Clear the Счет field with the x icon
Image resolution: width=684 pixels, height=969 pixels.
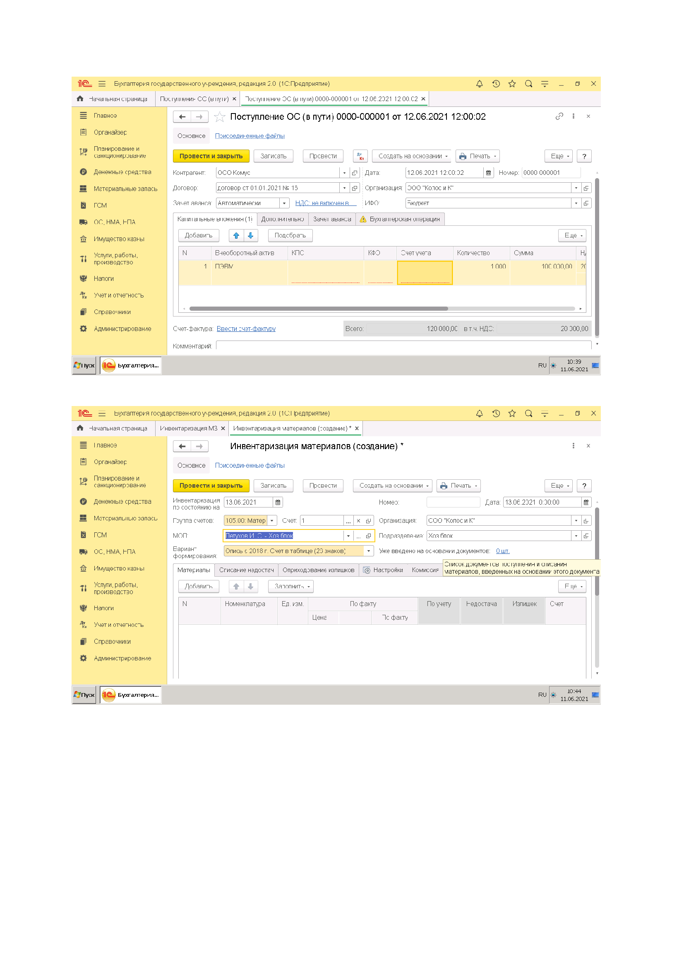[x=358, y=521]
